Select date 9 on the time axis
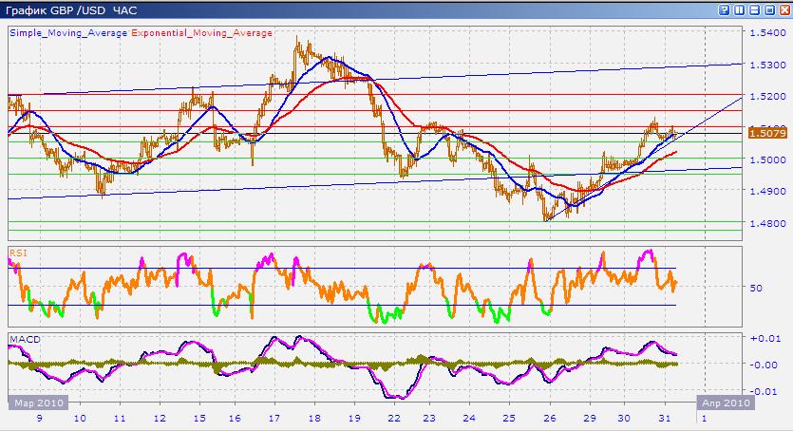The height and width of the screenshot is (431, 793). pyautogui.click(x=39, y=418)
